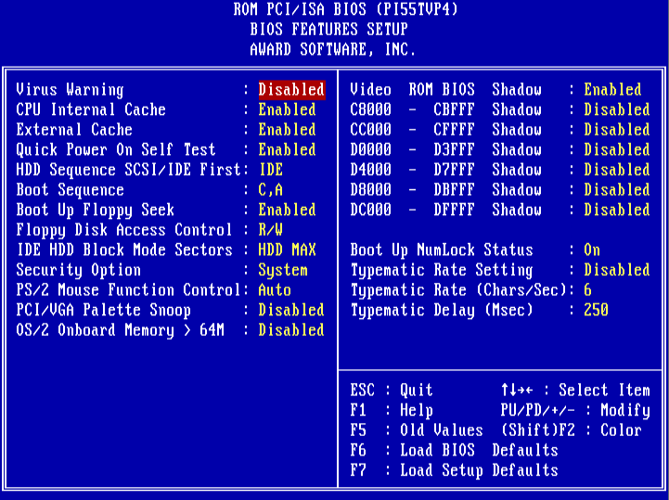Click the F7 : Load Setup Defaults hint
This screenshot has height=500, width=669.
[454, 470]
